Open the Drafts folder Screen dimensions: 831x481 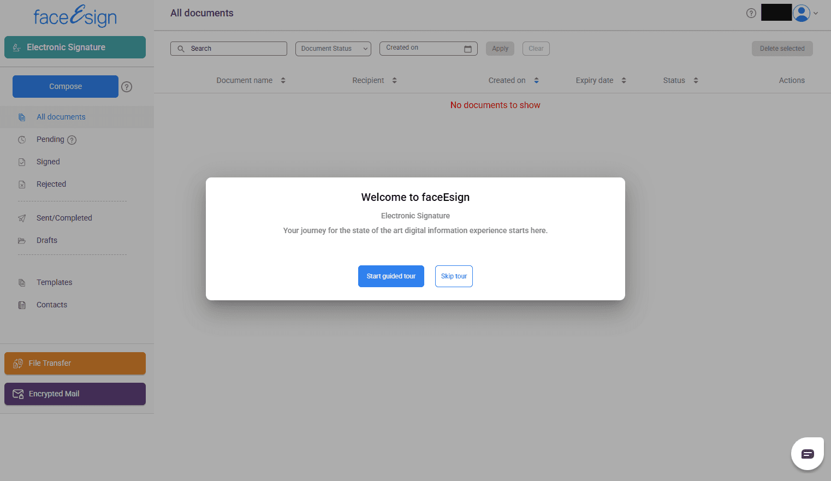(x=47, y=241)
